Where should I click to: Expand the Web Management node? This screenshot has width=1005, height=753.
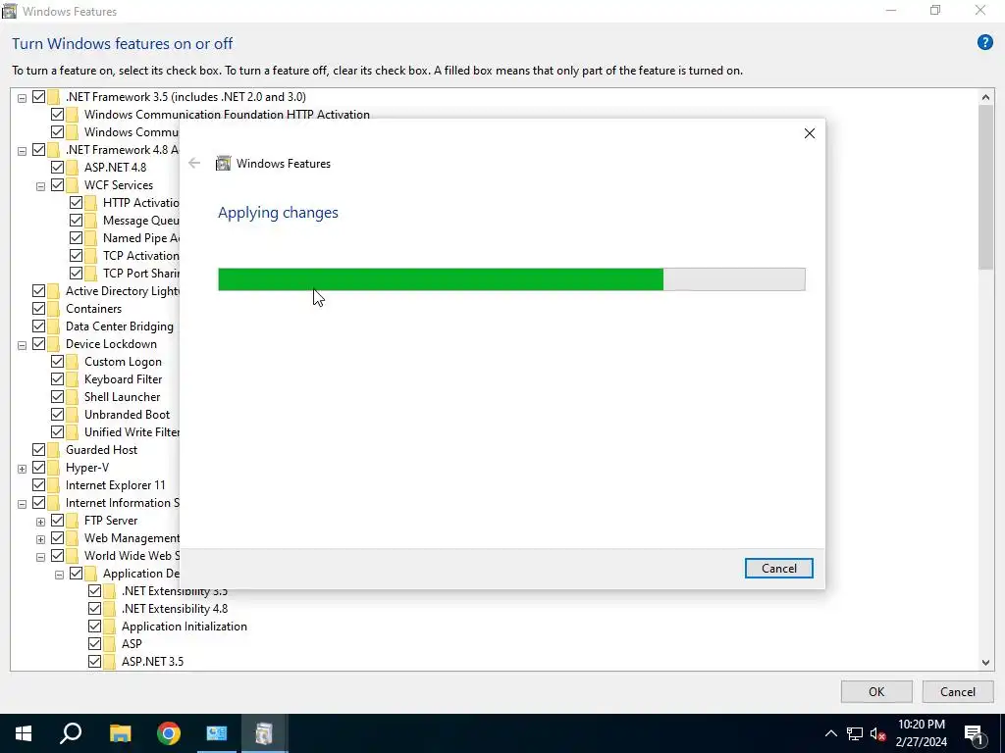(x=40, y=539)
